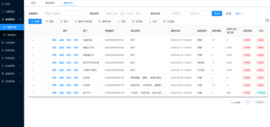The height and width of the screenshot is (127, 270).
Task: Open the 首页 sidebar home item
Action: tap(12, 4)
